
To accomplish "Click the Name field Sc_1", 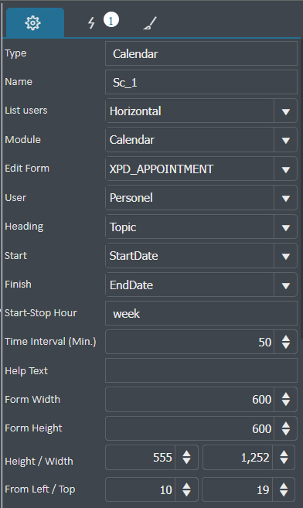I will tap(201, 82).
